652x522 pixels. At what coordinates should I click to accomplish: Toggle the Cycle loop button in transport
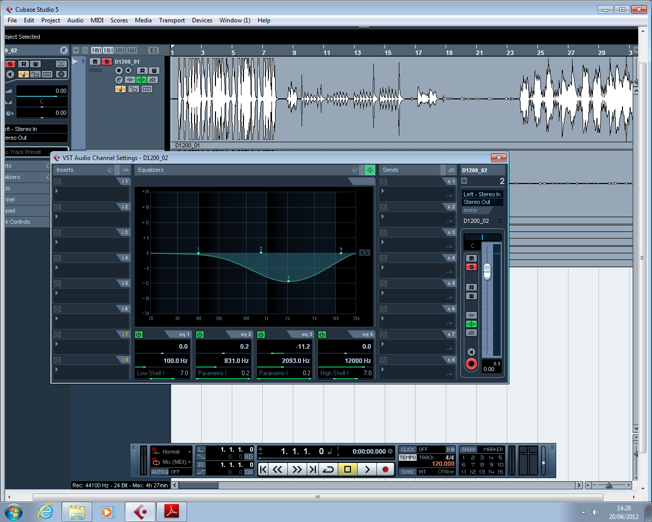coord(329,469)
